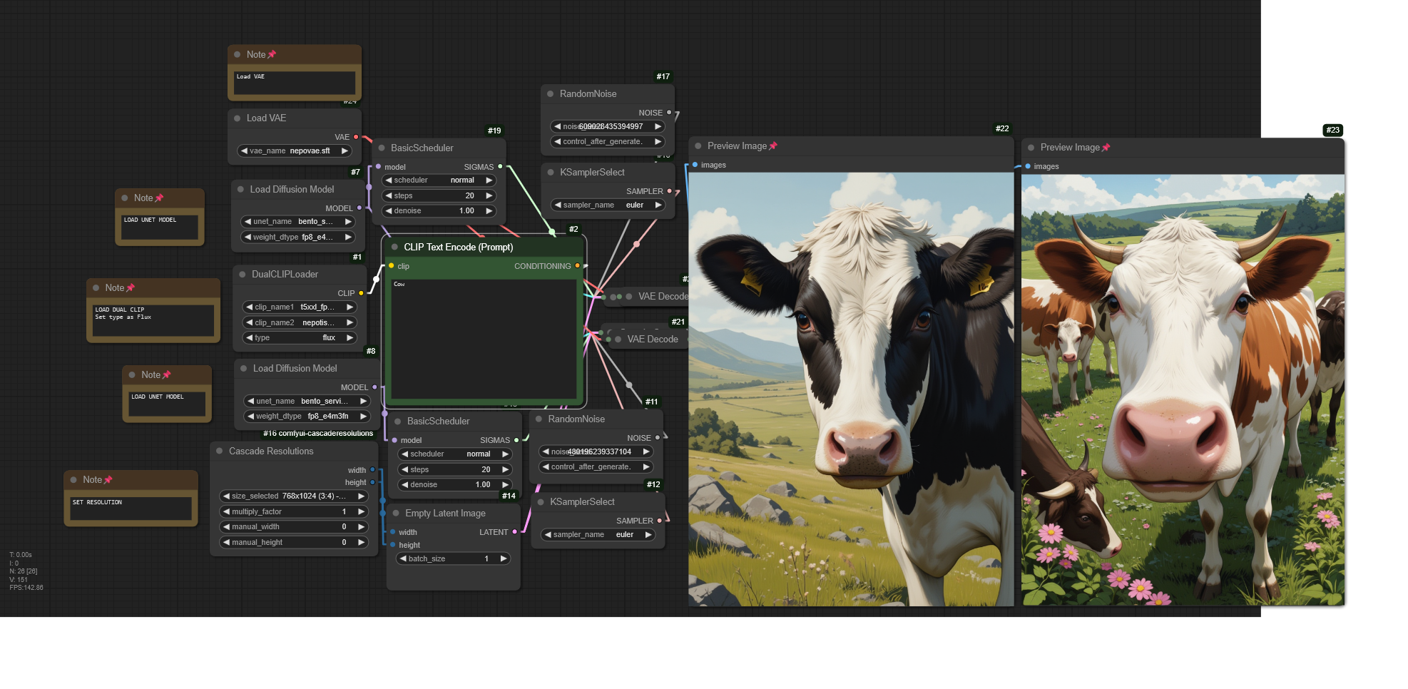Click the black and white cow preview image
The image size is (1408, 689).
click(x=850, y=389)
